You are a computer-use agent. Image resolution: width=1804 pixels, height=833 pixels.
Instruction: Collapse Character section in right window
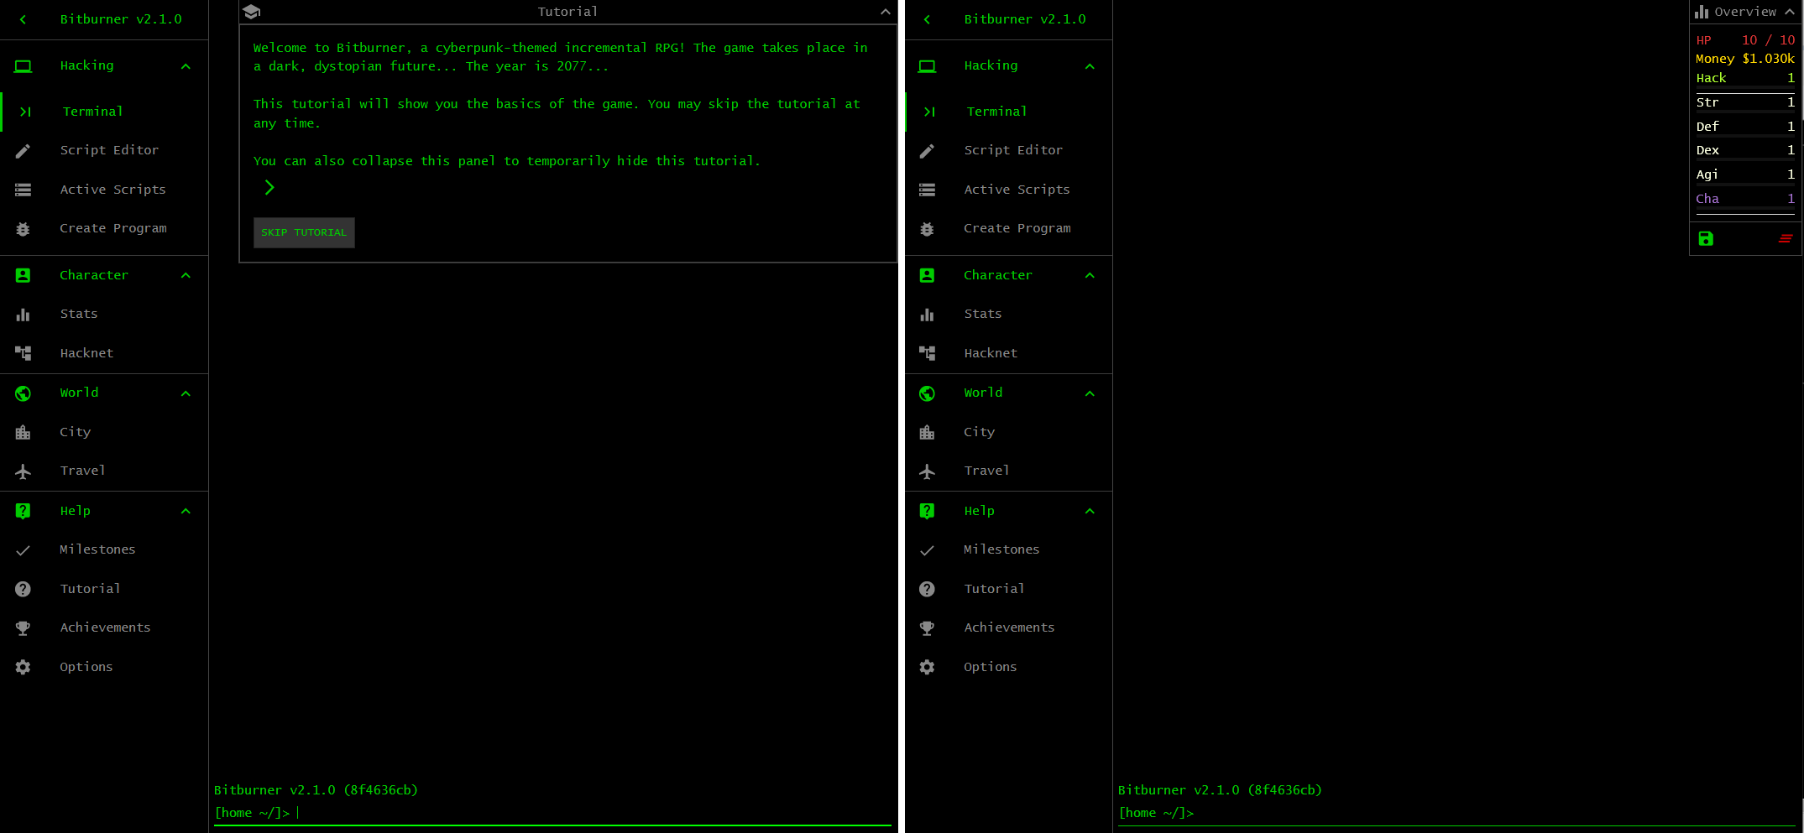(x=1090, y=275)
